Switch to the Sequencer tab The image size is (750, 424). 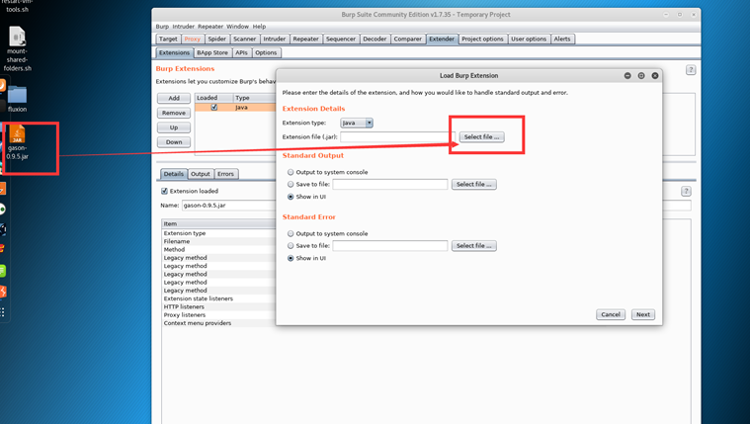pos(341,39)
